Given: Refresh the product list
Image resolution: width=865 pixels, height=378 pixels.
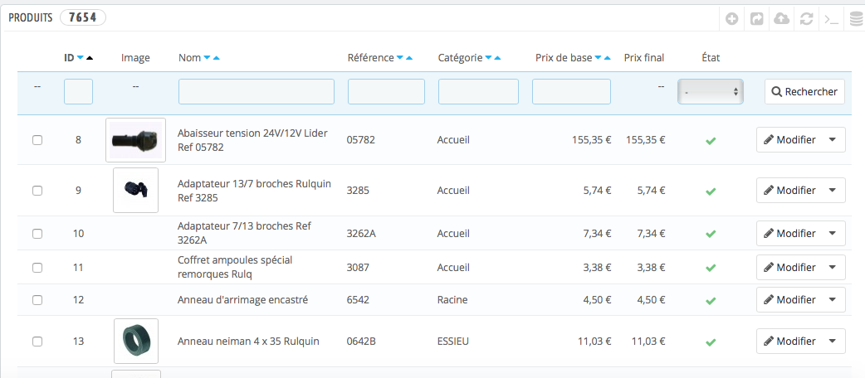Looking at the screenshot, I should 806,19.
